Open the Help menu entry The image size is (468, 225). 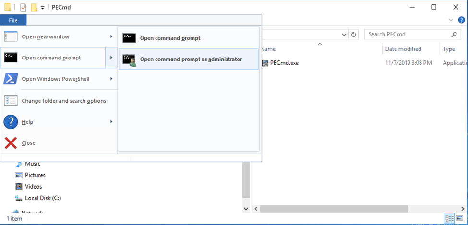pyautogui.click(x=59, y=122)
